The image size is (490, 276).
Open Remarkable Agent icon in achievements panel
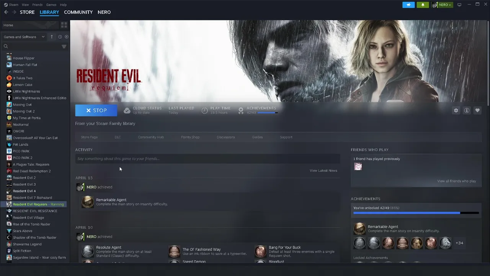click(359, 229)
